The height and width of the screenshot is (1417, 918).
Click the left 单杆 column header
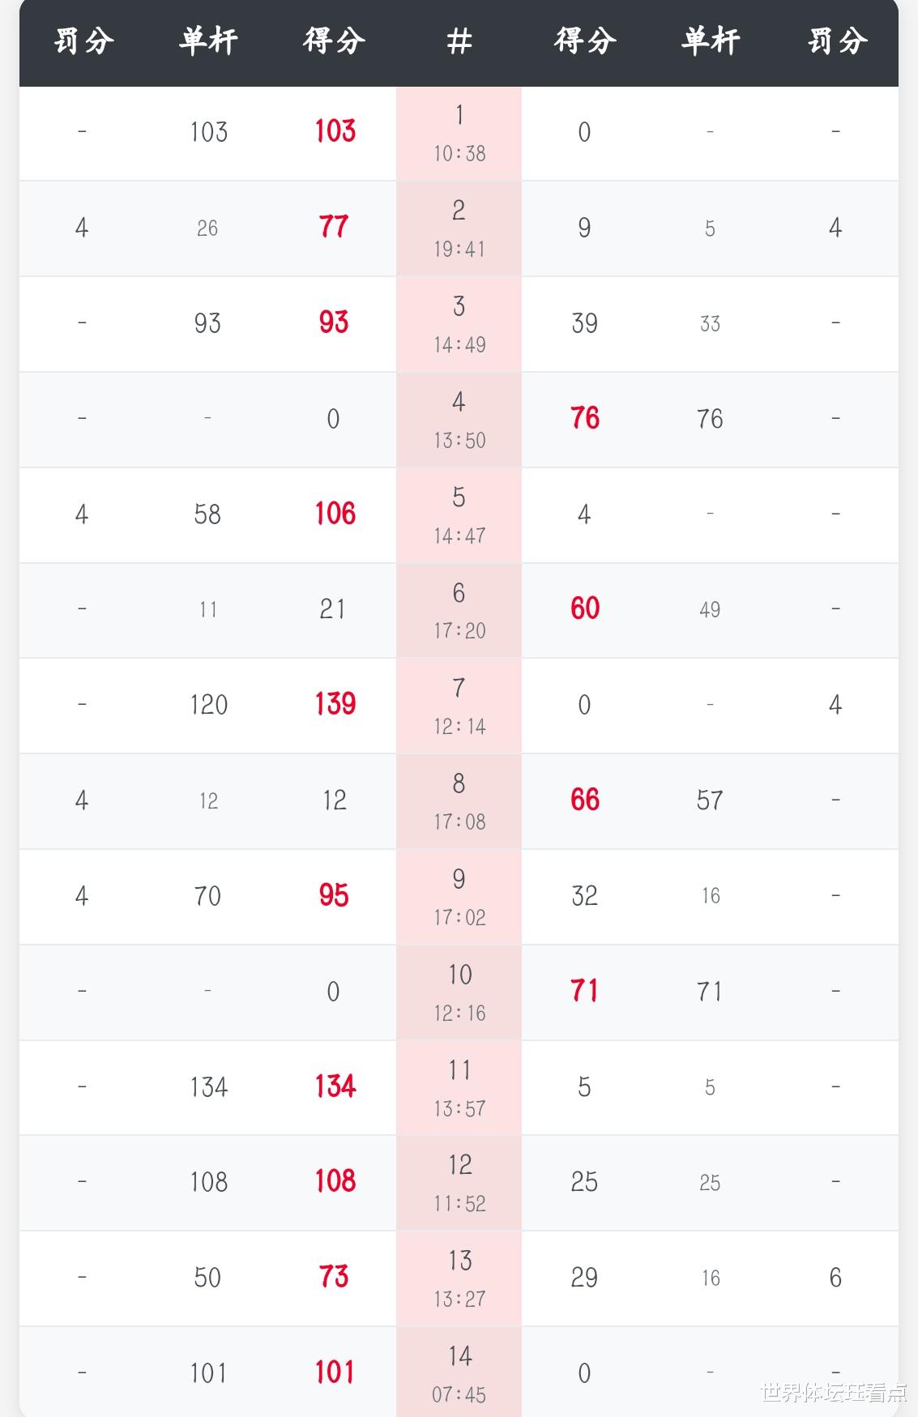point(208,41)
